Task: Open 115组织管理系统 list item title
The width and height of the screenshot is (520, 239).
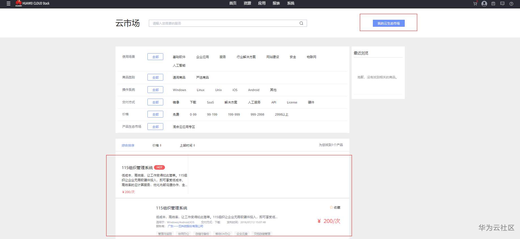Action: pos(171,208)
